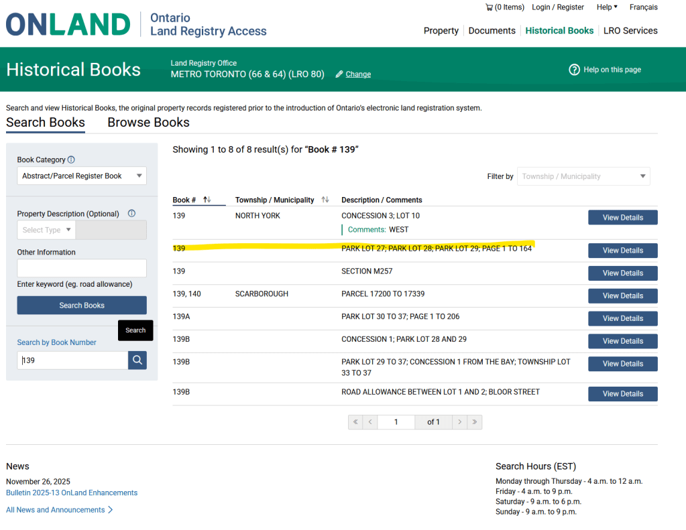Open Bulletin 2025-13 OnLand Enhancements link

(x=72, y=493)
